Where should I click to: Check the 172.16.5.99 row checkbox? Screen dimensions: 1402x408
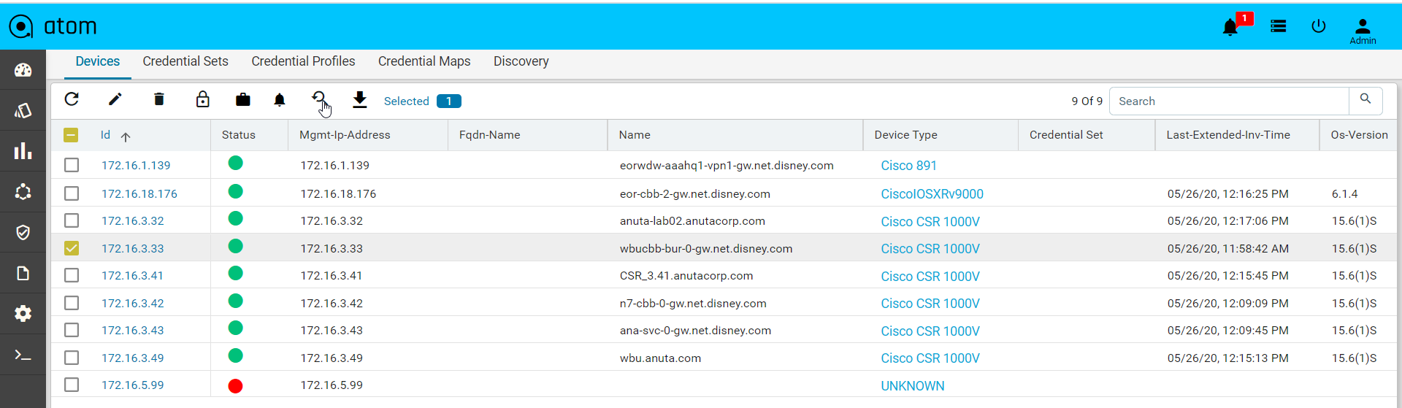[72, 385]
